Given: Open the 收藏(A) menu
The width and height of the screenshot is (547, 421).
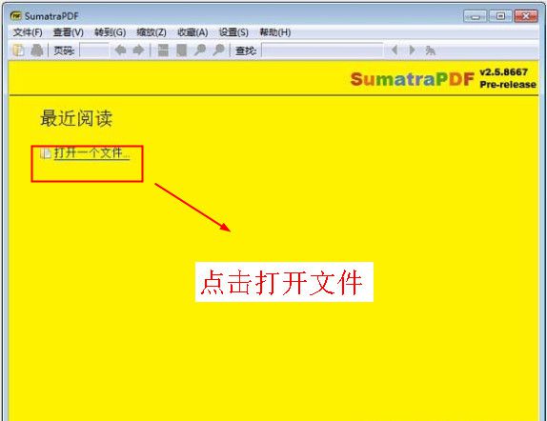Looking at the screenshot, I should click(x=192, y=32).
